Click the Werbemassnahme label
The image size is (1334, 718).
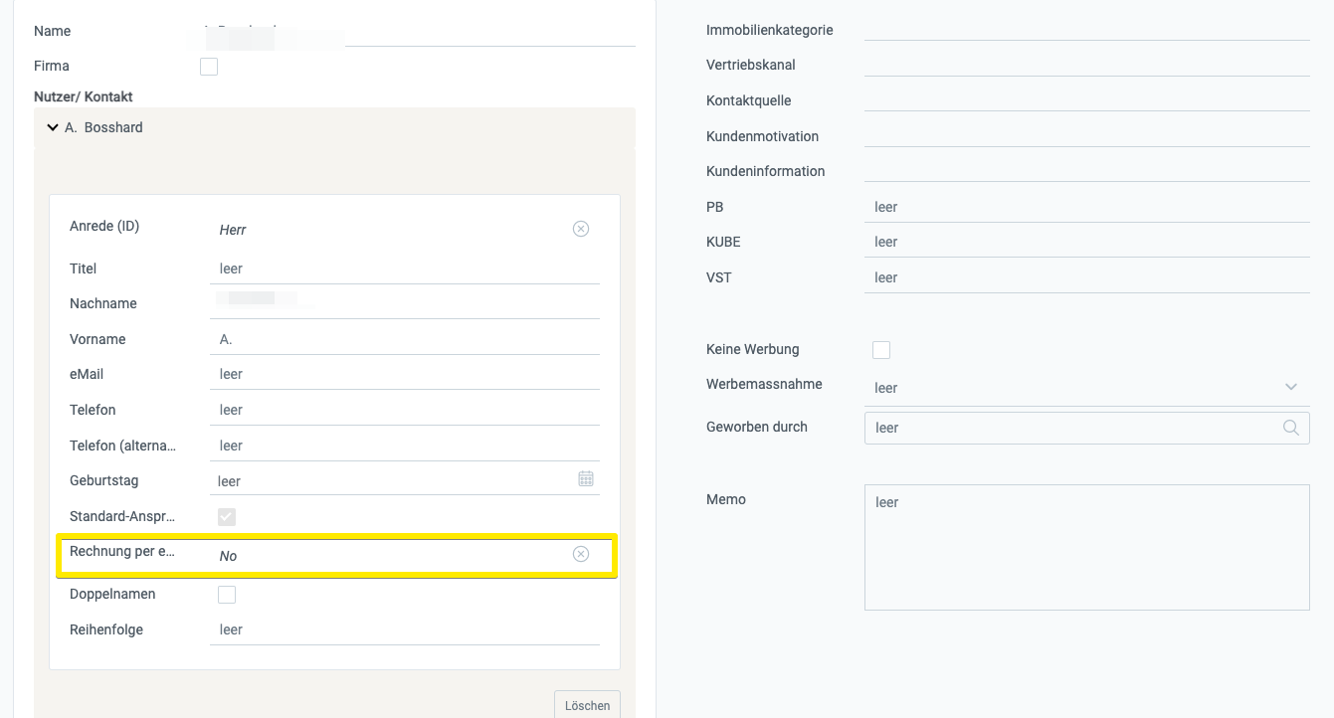tap(764, 384)
